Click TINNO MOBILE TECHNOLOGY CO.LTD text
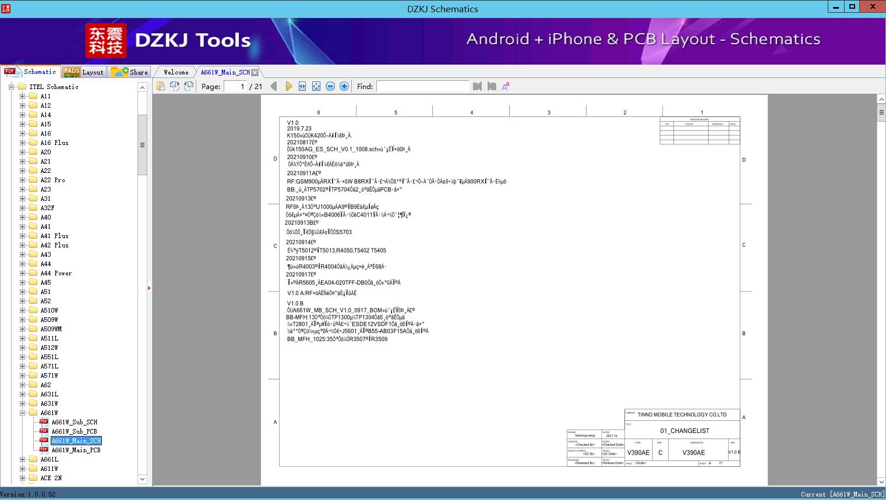Screen dimensions: 886x500 click(682, 415)
